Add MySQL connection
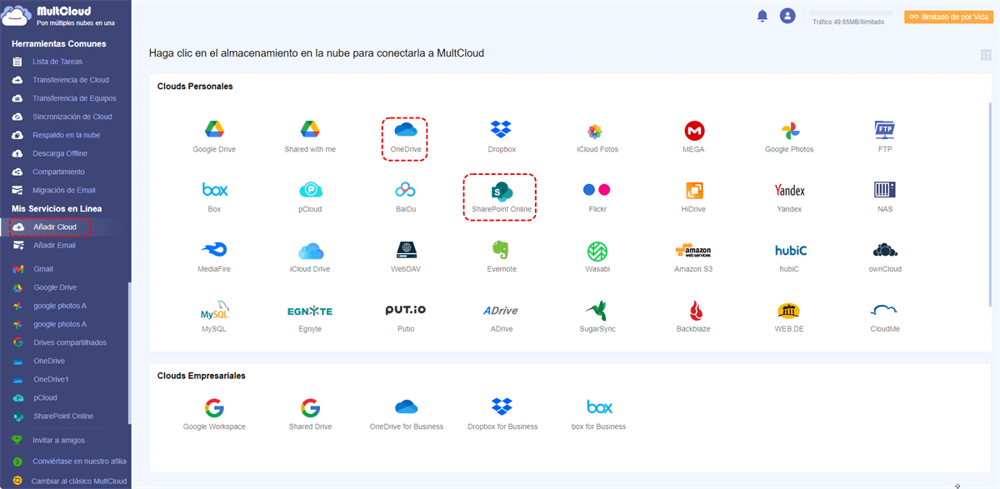 point(214,310)
